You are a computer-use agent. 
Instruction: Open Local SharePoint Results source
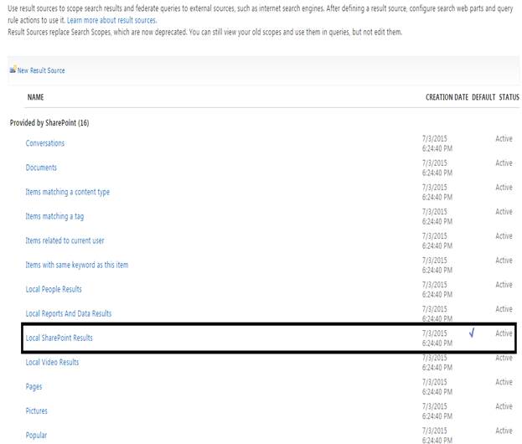coord(59,338)
